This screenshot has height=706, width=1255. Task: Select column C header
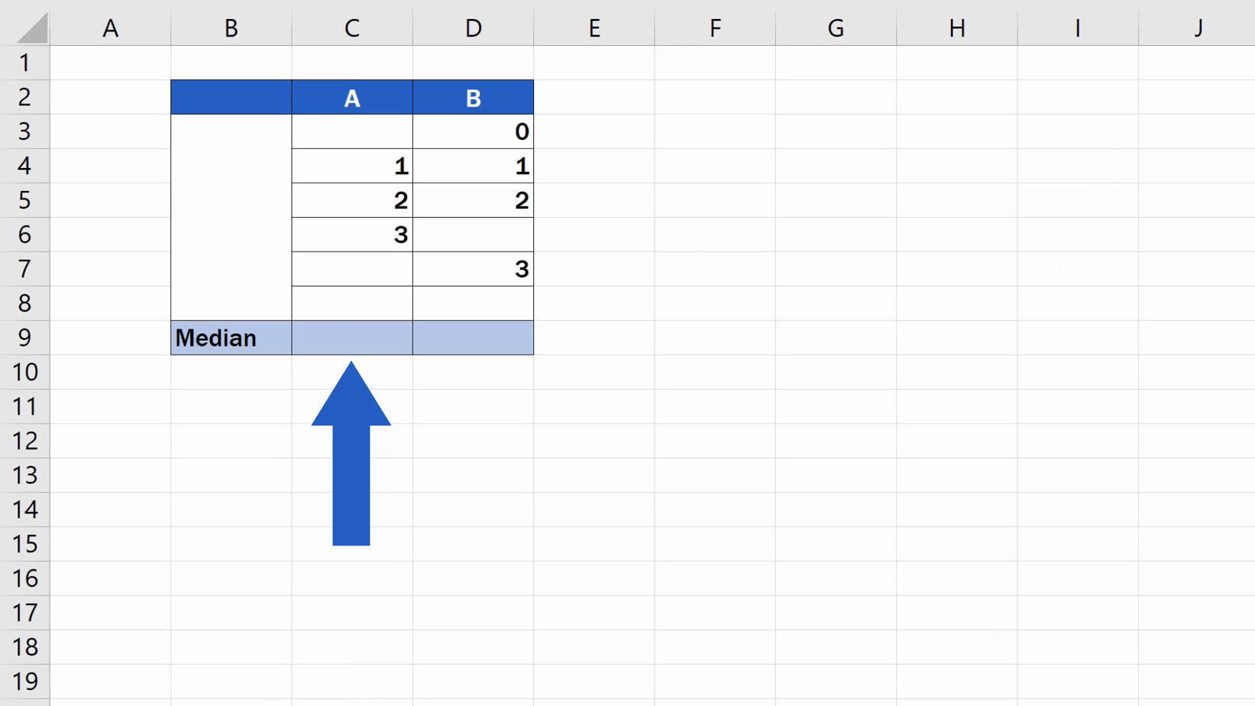351,27
